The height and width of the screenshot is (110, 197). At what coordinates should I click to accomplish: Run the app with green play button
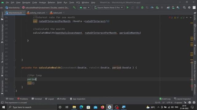pos(128,7)
